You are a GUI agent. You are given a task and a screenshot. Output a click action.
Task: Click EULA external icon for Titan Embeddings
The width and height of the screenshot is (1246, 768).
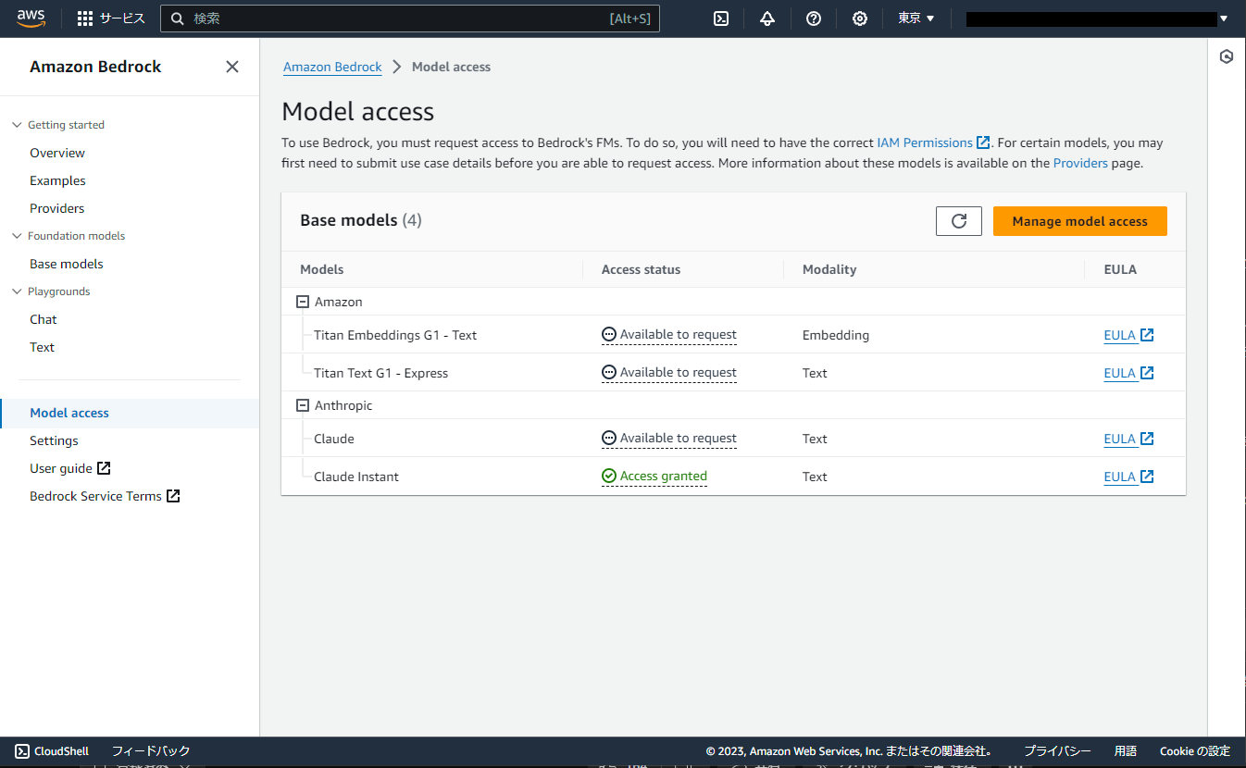pyautogui.click(x=1147, y=335)
